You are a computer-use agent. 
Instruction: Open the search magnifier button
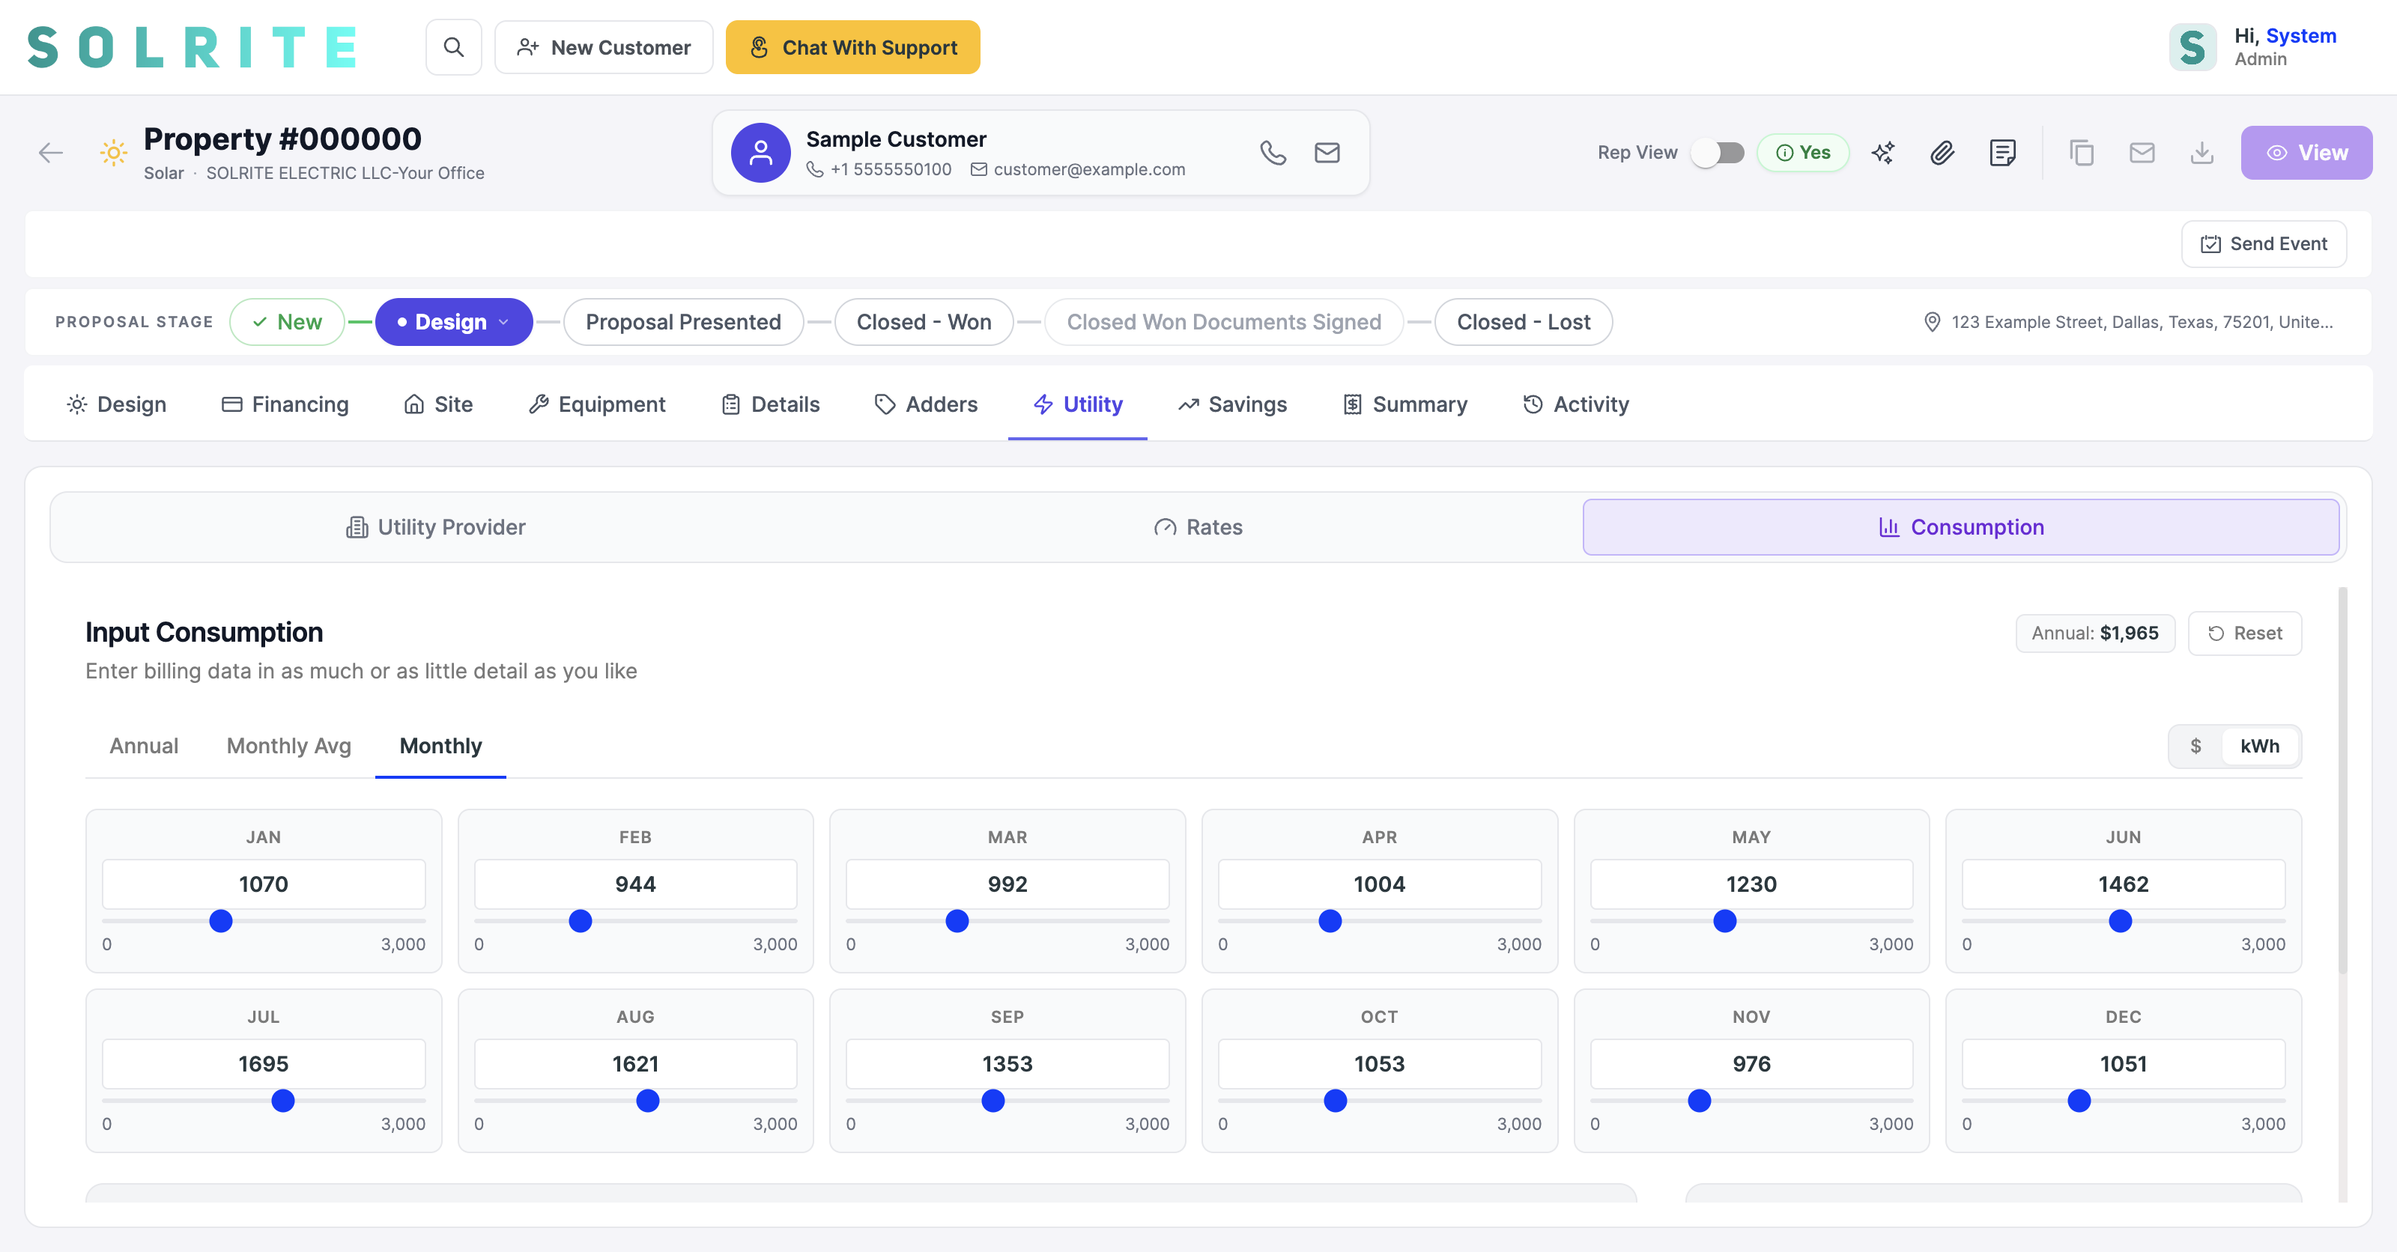point(453,47)
